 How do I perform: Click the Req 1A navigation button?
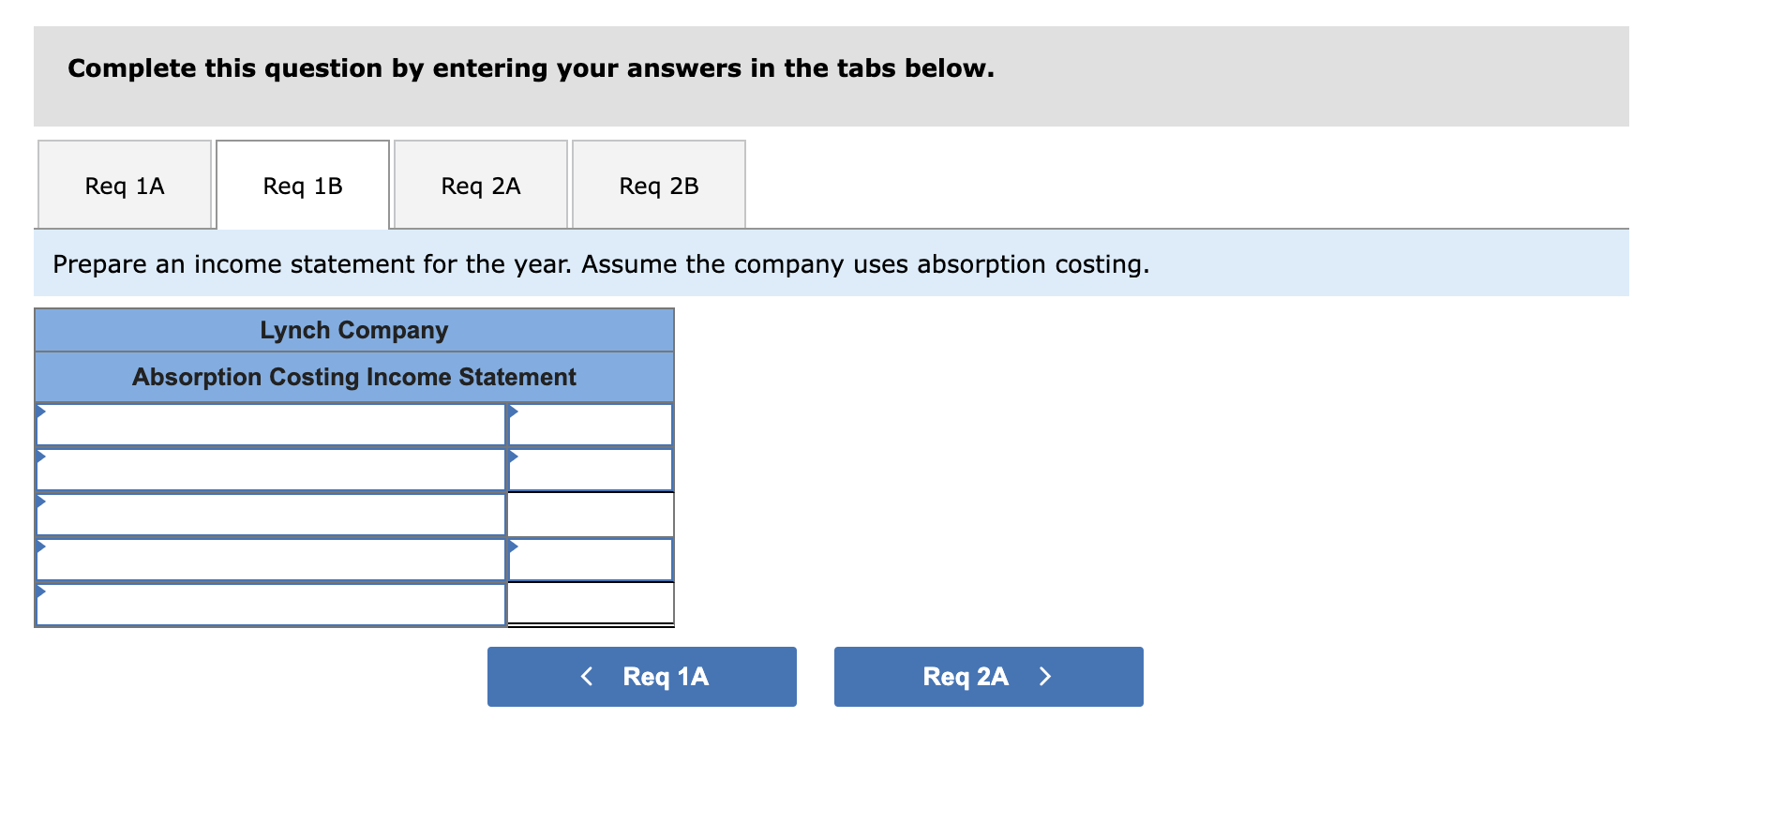point(641,676)
